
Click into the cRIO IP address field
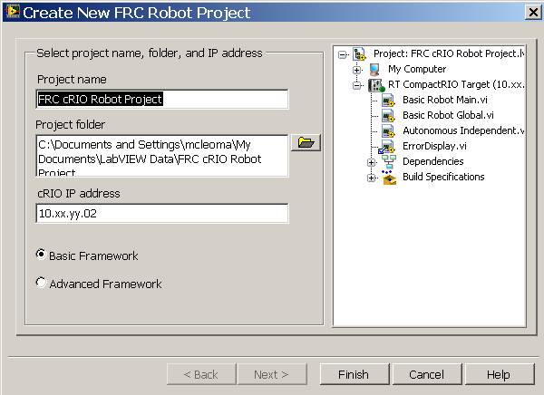pyautogui.click(x=162, y=213)
